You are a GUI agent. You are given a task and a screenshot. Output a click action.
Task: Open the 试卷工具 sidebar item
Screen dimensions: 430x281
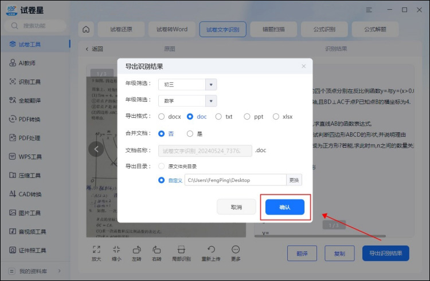35,44
